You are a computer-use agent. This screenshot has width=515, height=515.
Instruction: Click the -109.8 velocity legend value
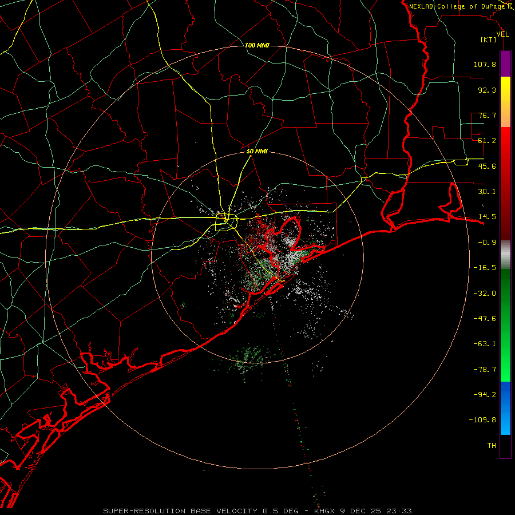point(482,420)
